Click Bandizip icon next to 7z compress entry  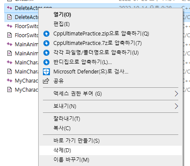coord(46,43)
